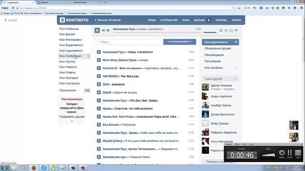
Task: Play Kristina Si – Мне не смешно track
Action: 99,68
